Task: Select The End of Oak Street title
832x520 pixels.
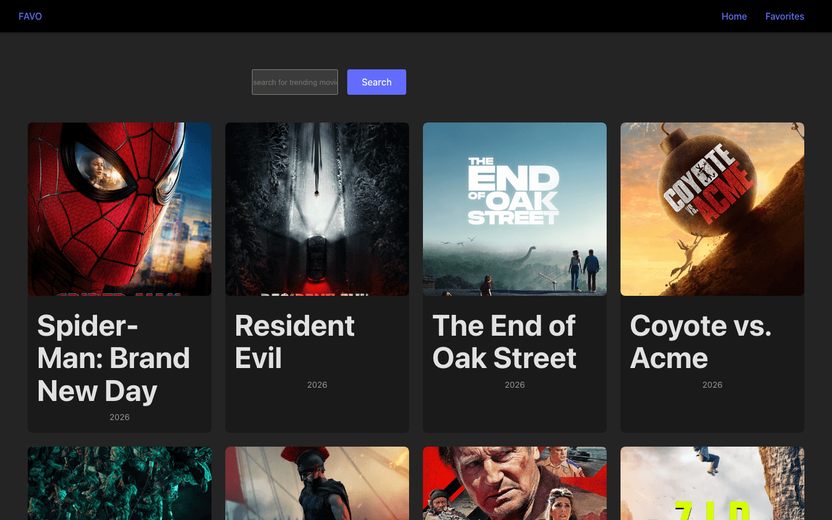Action: (504, 342)
